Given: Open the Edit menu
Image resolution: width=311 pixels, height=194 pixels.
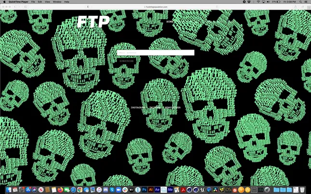Looking at the screenshot, I should point(40,2).
